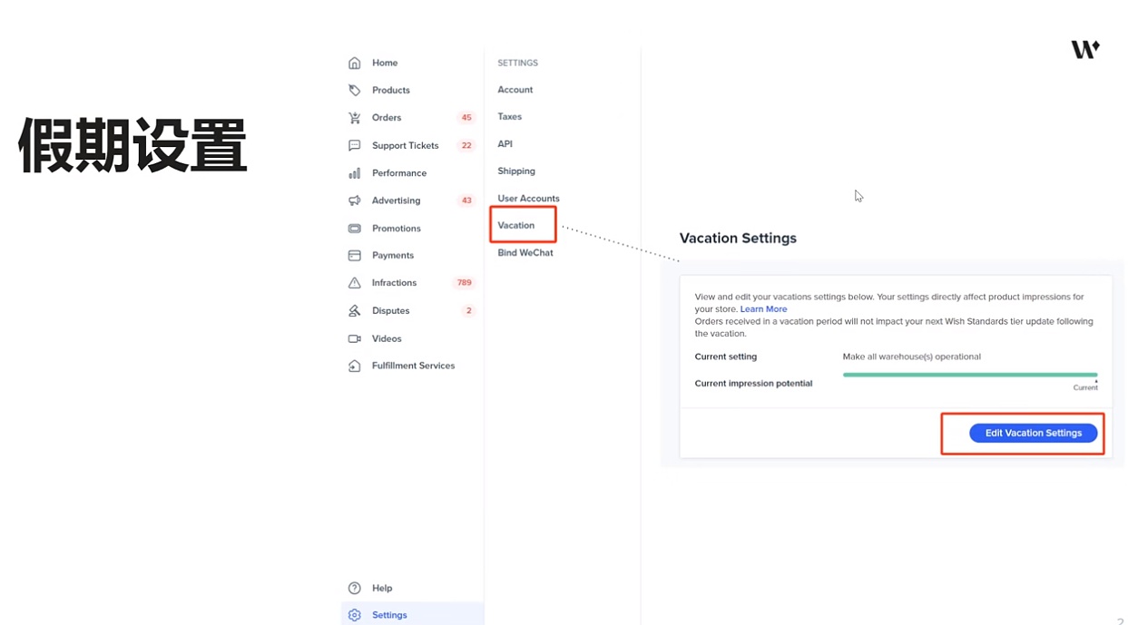Image resolution: width=1128 pixels, height=625 pixels.
Task: Select the Products tag icon
Action: [x=355, y=90]
